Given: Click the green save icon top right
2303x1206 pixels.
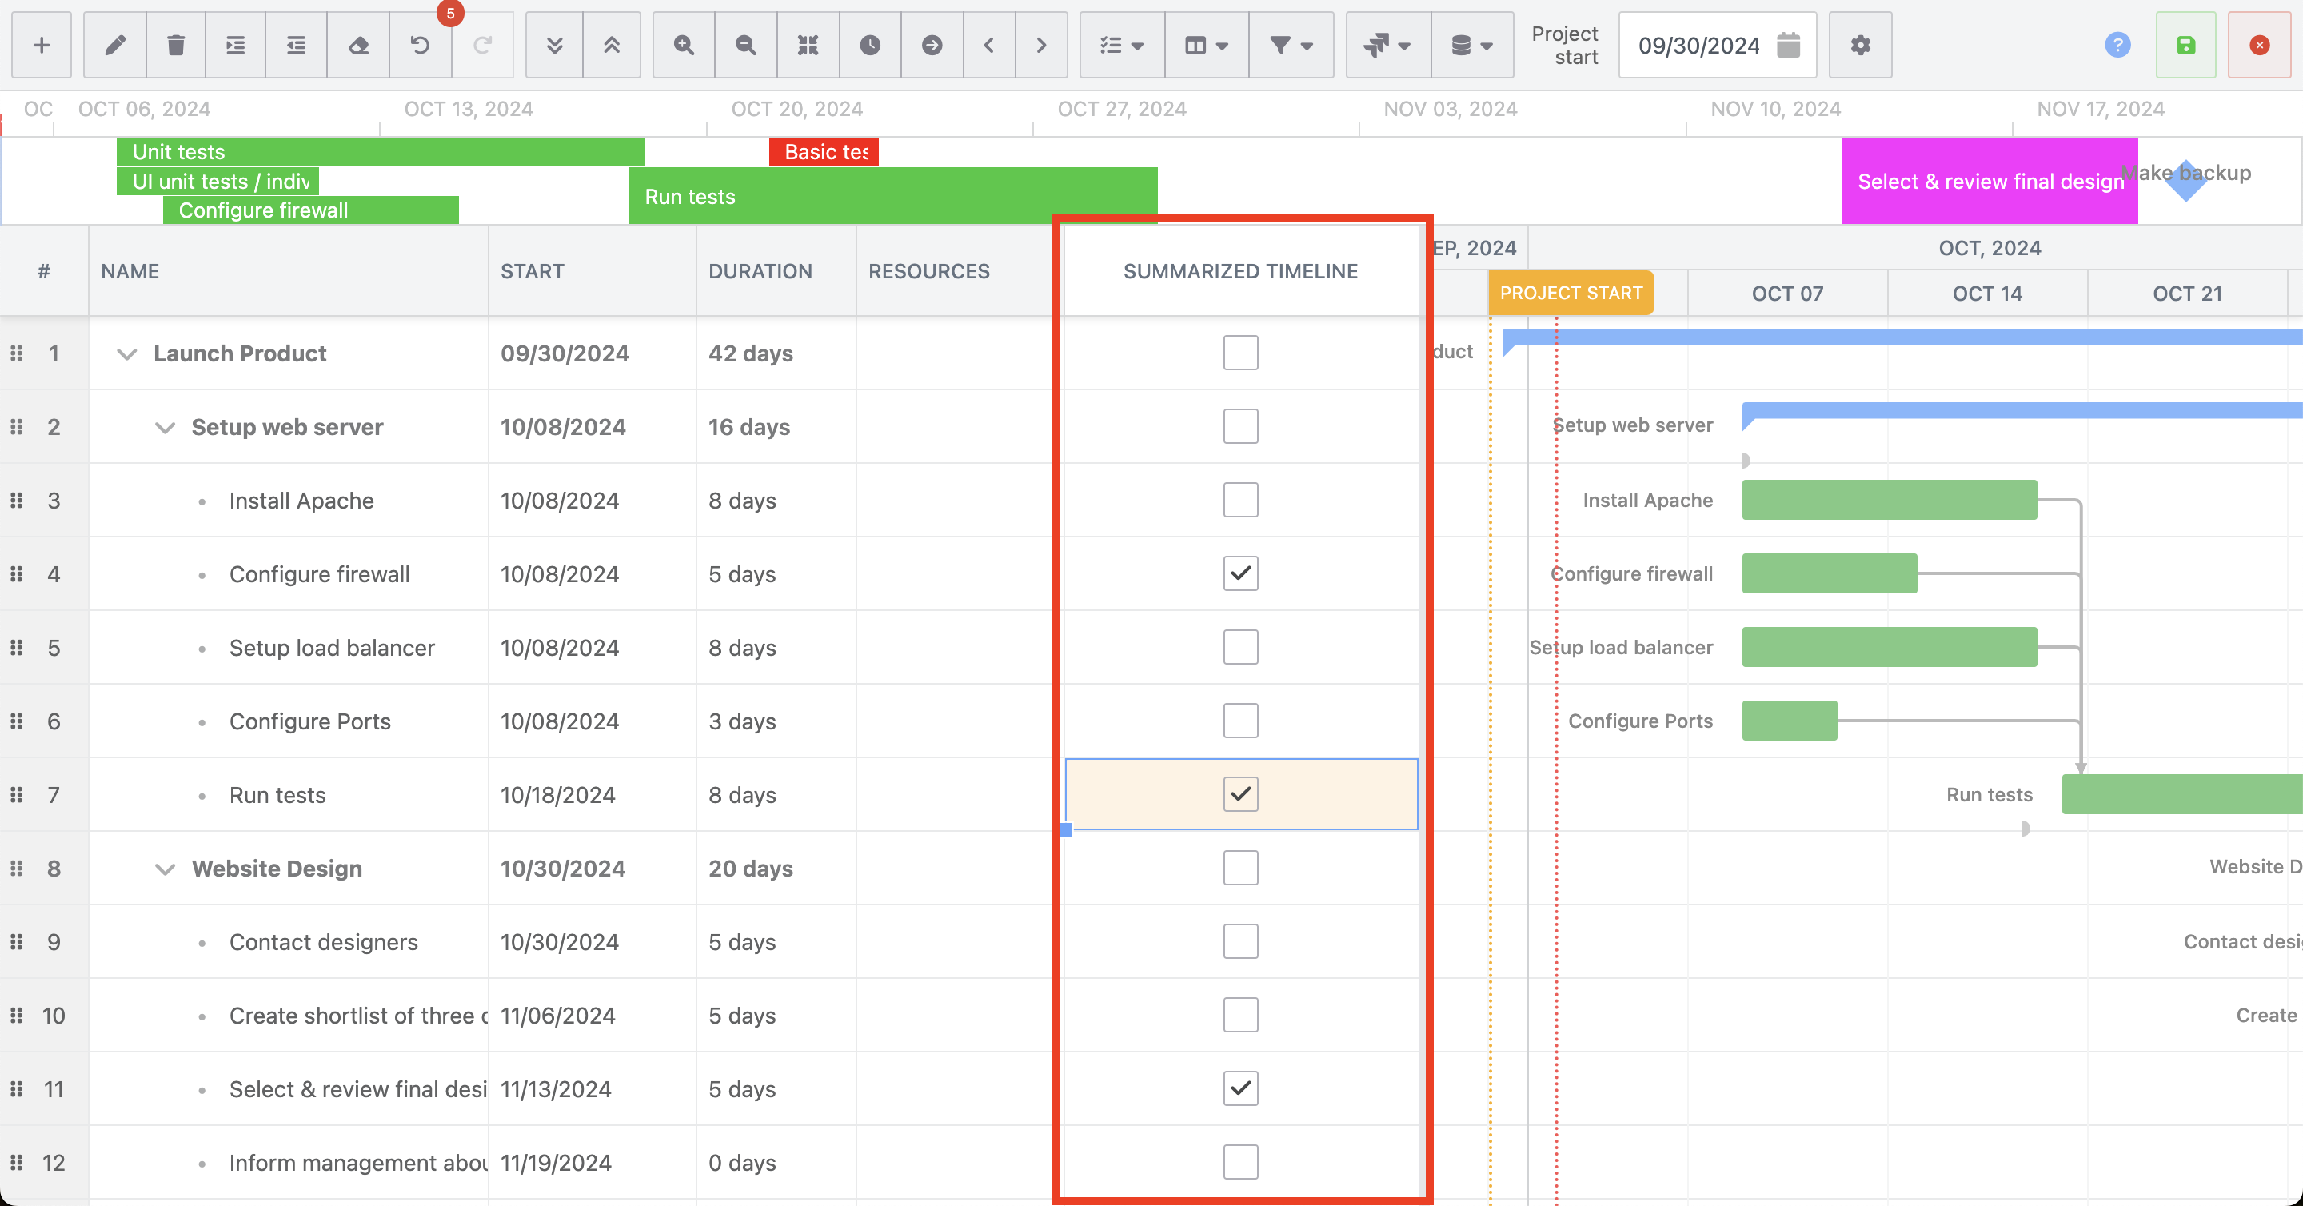Looking at the screenshot, I should tap(2185, 44).
